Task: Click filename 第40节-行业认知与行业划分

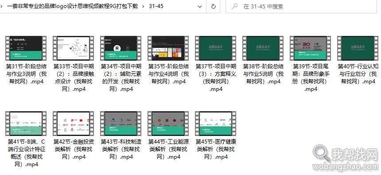Action: click(x=358, y=74)
